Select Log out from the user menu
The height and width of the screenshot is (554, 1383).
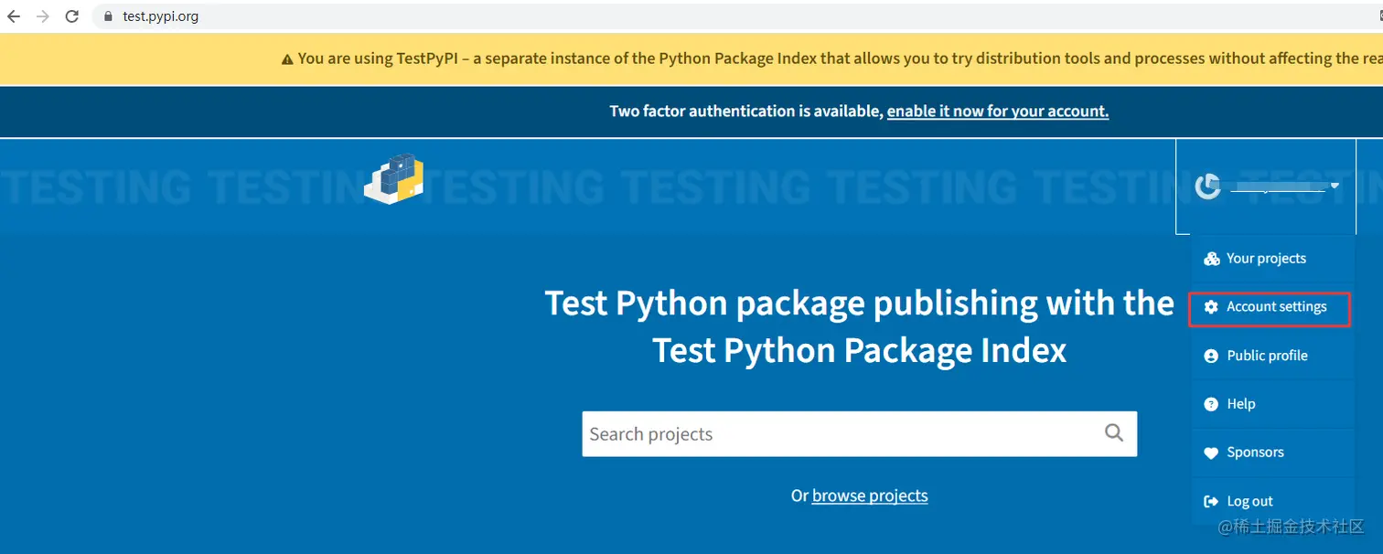[x=1271, y=501]
